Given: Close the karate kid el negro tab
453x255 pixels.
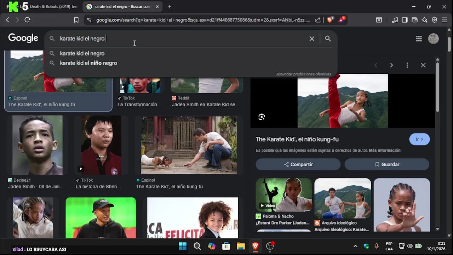Looking at the screenshot, I should coord(157,6).
